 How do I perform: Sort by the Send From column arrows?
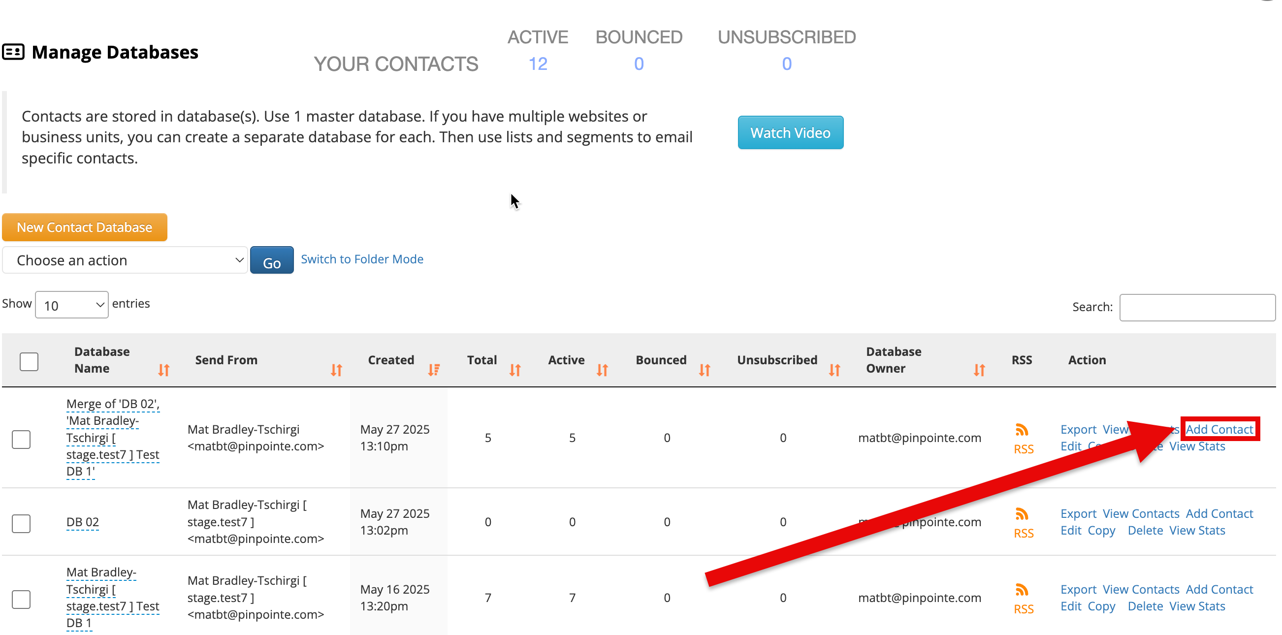coord(336,370)
